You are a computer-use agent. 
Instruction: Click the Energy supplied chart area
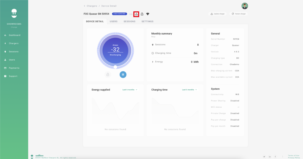point(115,110)
